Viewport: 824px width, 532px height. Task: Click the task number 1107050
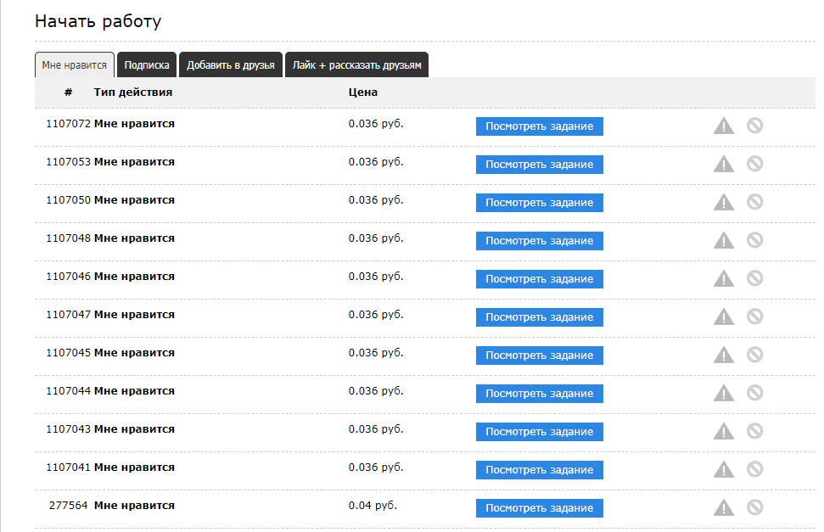(x=69, y=199)
